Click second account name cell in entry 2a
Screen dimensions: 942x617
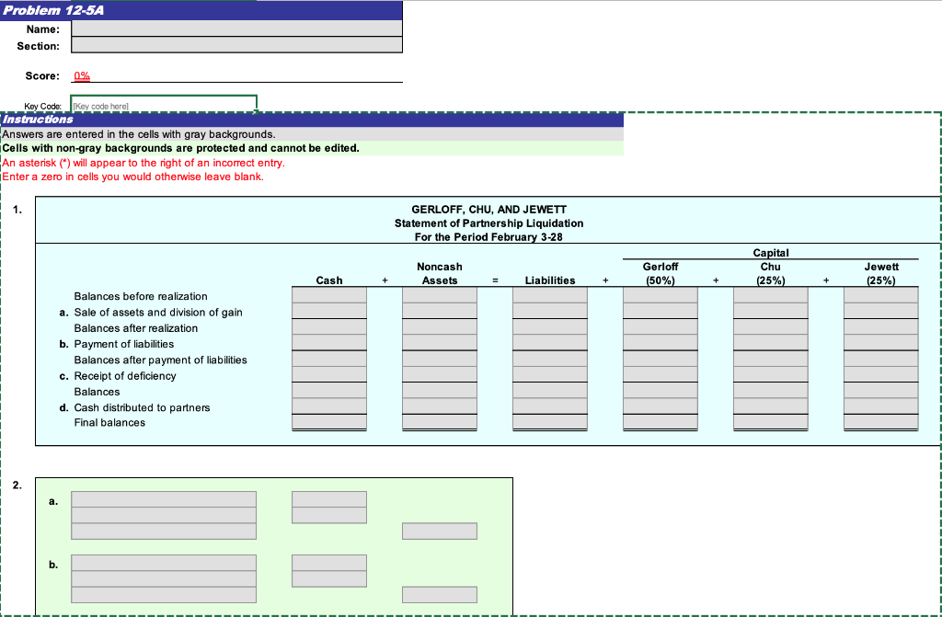point(164,515)
